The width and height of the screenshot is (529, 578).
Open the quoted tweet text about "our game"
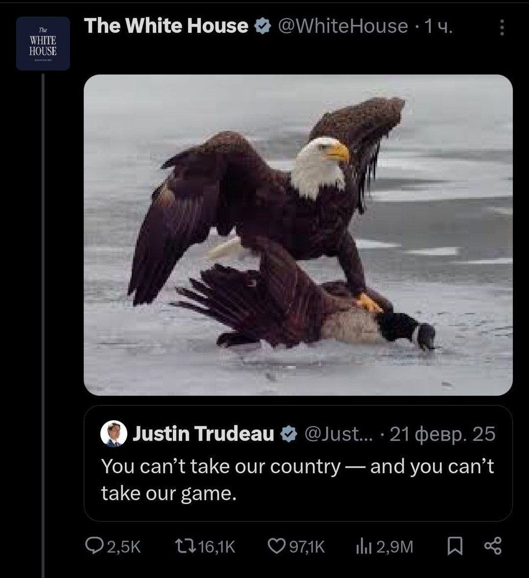tap(297, 480)
